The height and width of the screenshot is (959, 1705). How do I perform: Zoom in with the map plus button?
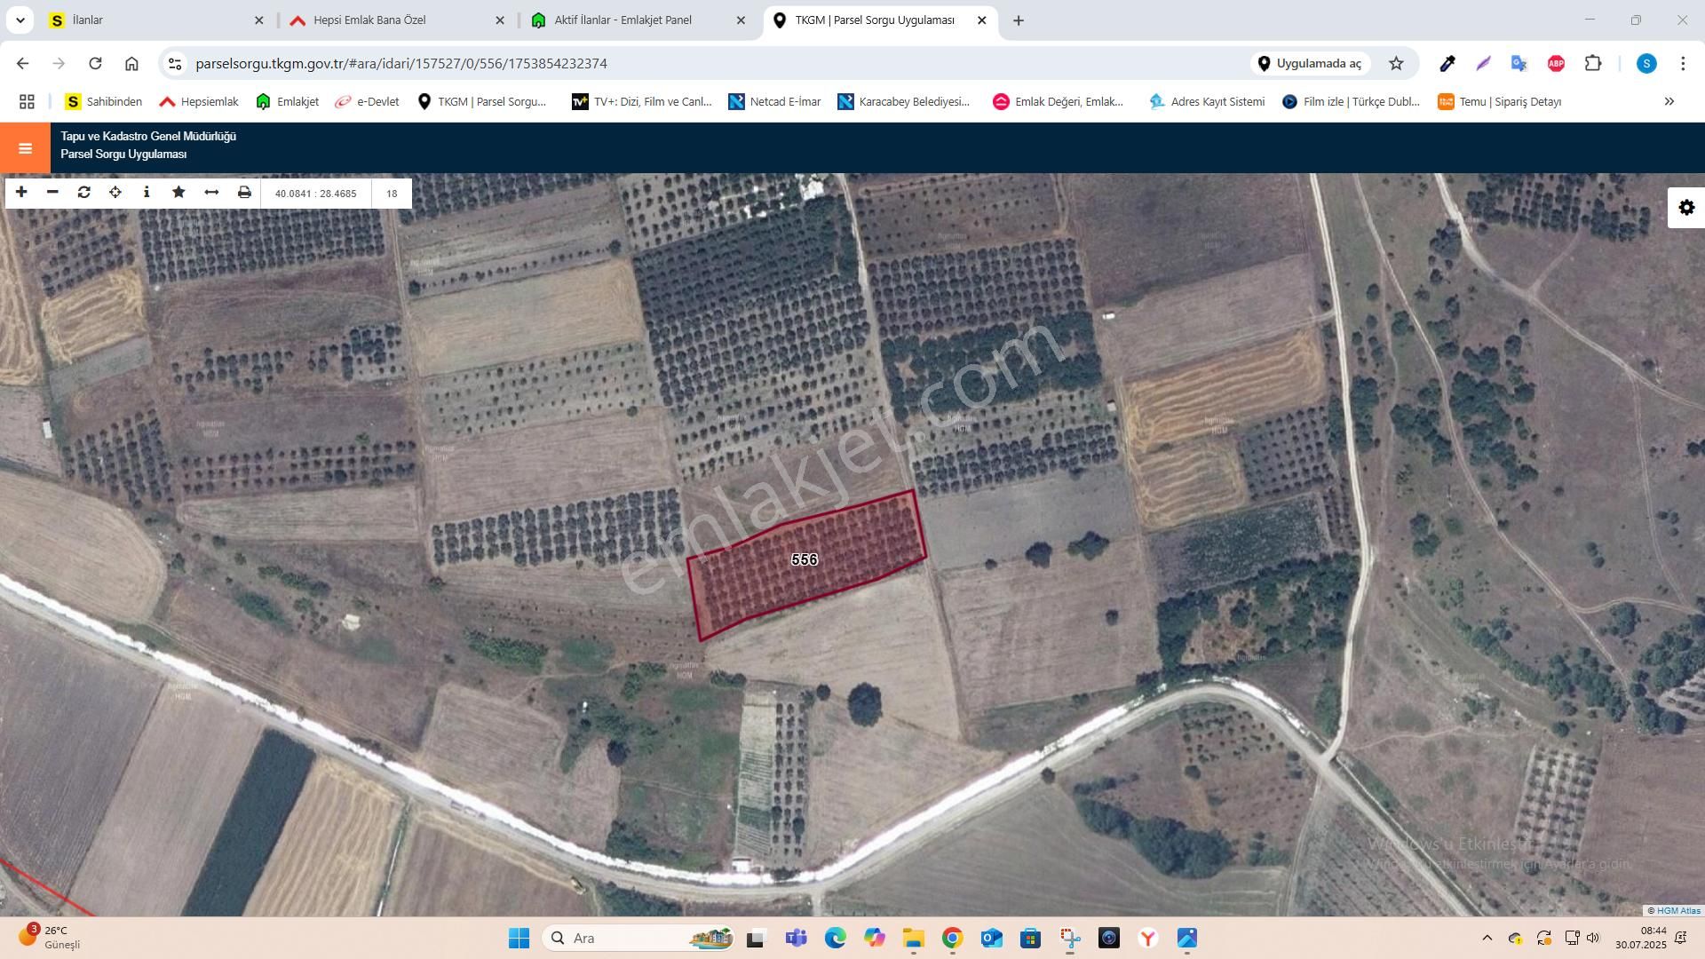(x=21, y=193)
